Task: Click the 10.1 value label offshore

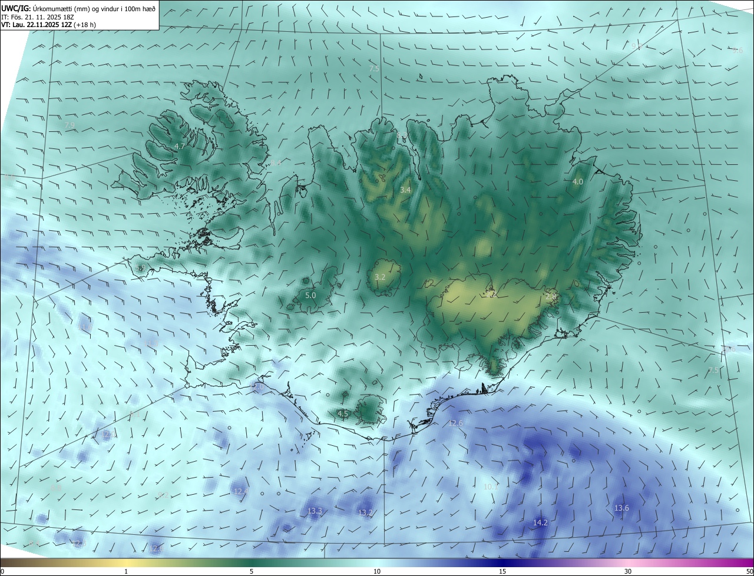Action: [x=491, y=486]
